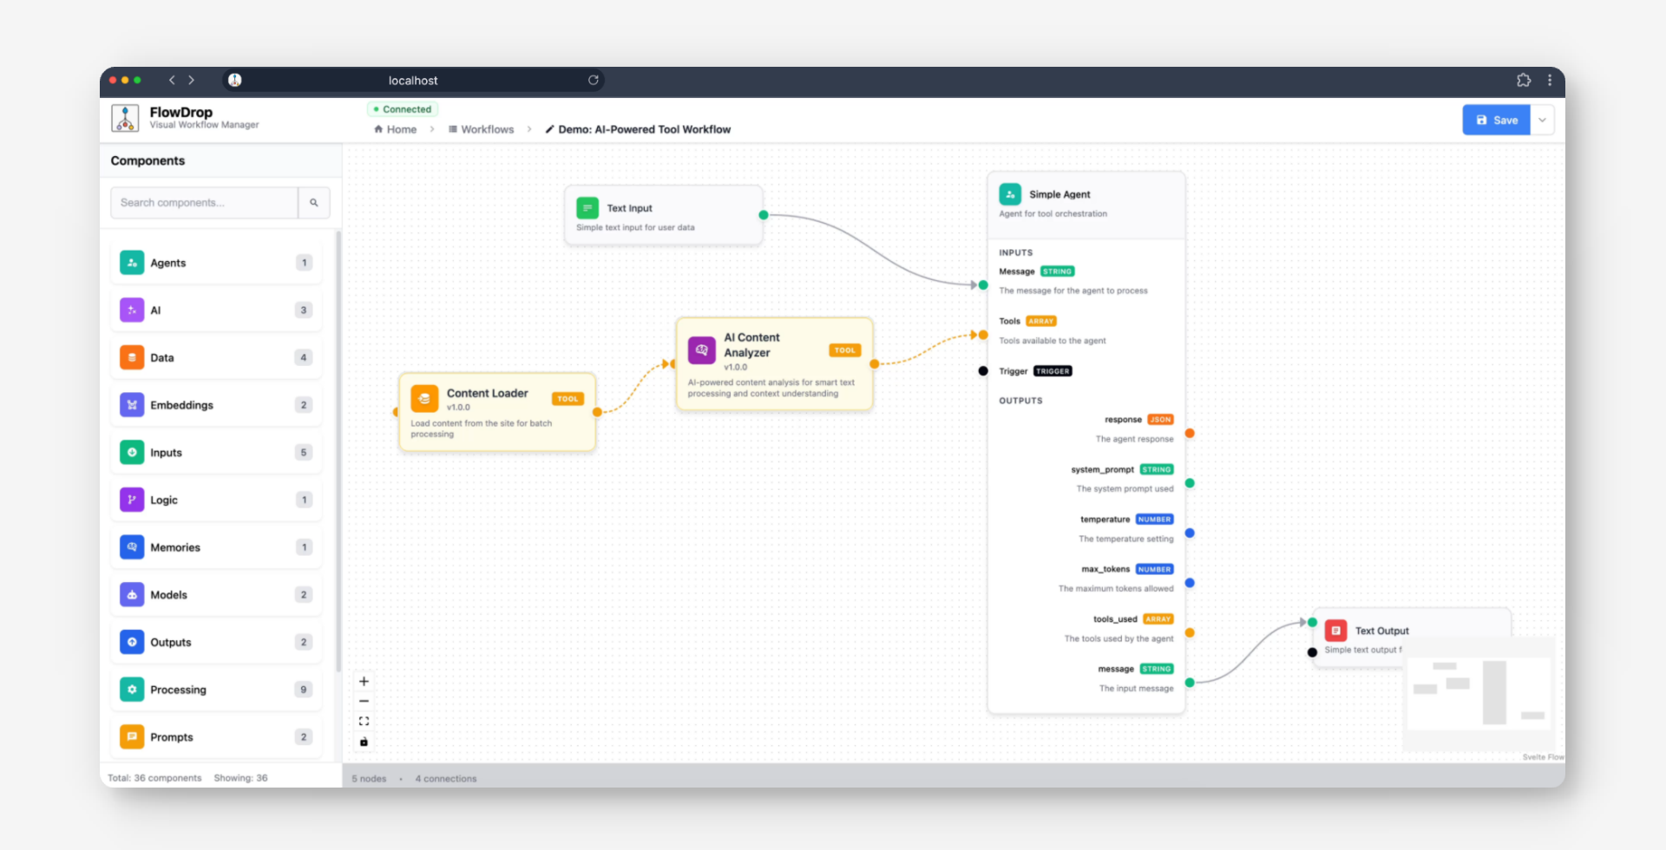The image size is (1666, 850).
Task: Go to Home breadcrumb
Action: pyautogui.click(x=396, y=129)
